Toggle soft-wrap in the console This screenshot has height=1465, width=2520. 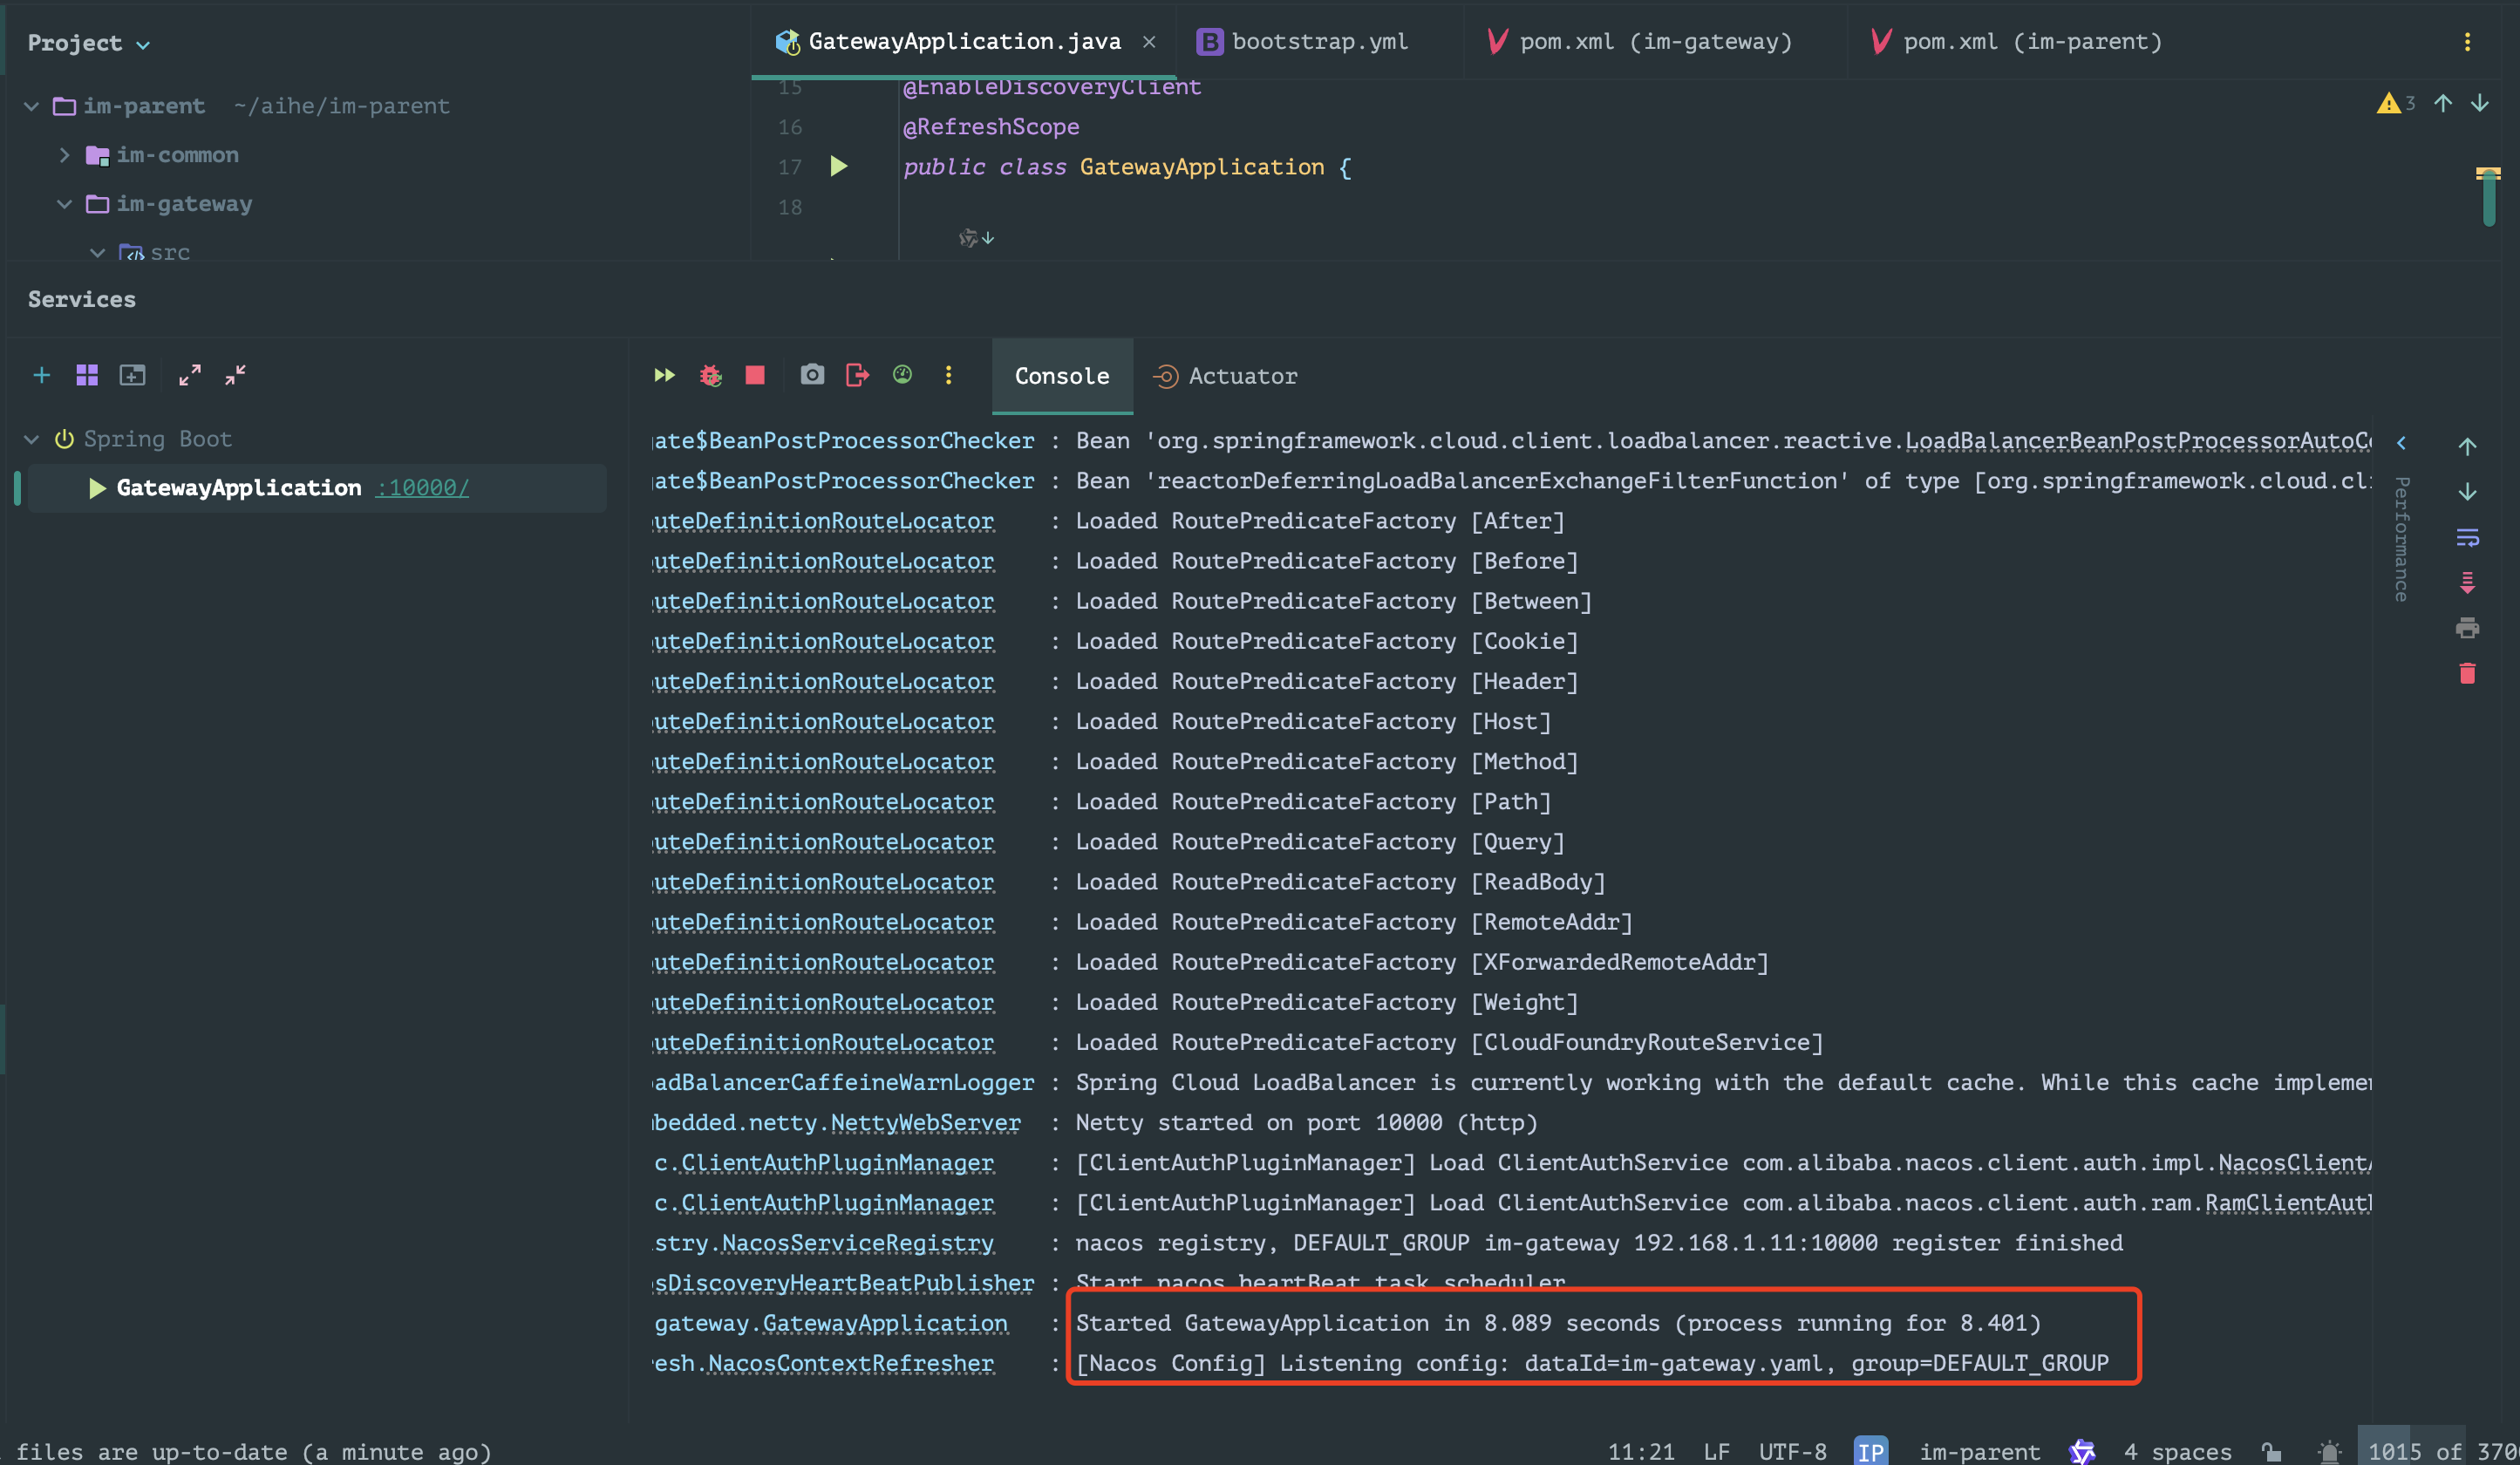(x=2467, y=538)
